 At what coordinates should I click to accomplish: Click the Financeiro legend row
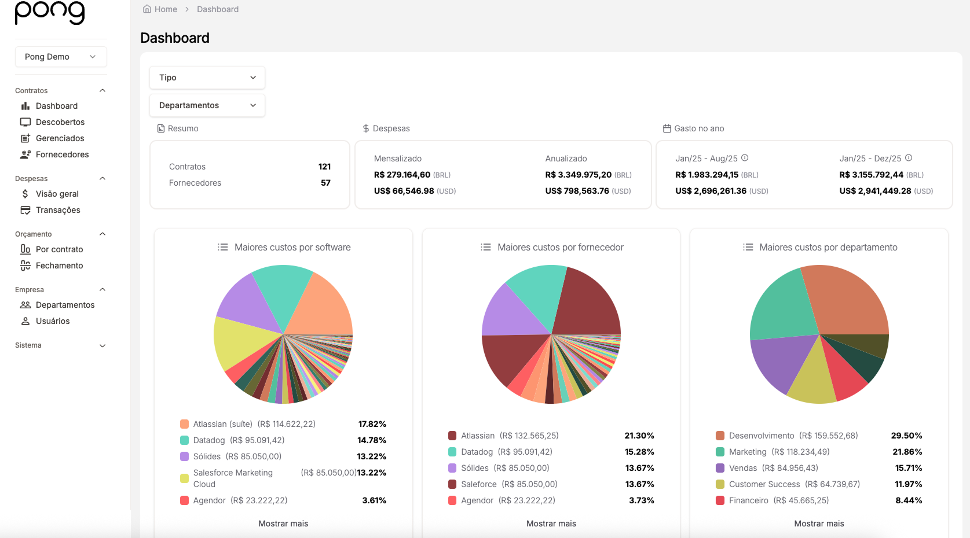tap(819, 500)
